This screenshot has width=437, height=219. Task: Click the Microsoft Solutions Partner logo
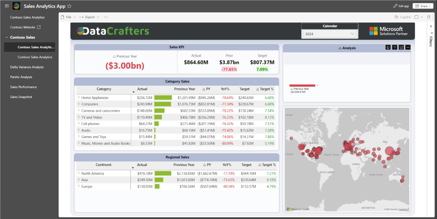tap(388, 31)
